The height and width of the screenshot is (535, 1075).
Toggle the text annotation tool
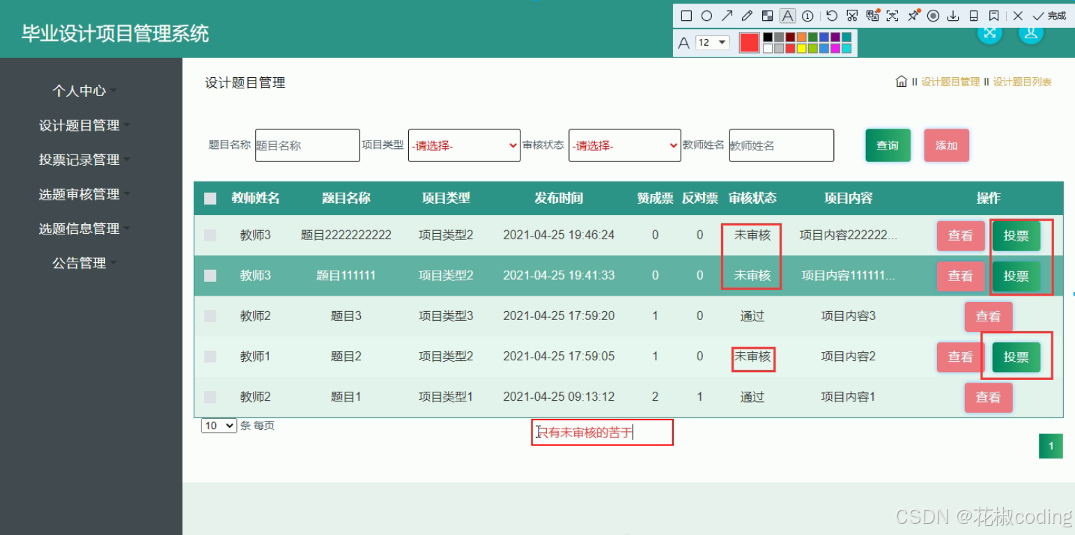click(788, 16)
